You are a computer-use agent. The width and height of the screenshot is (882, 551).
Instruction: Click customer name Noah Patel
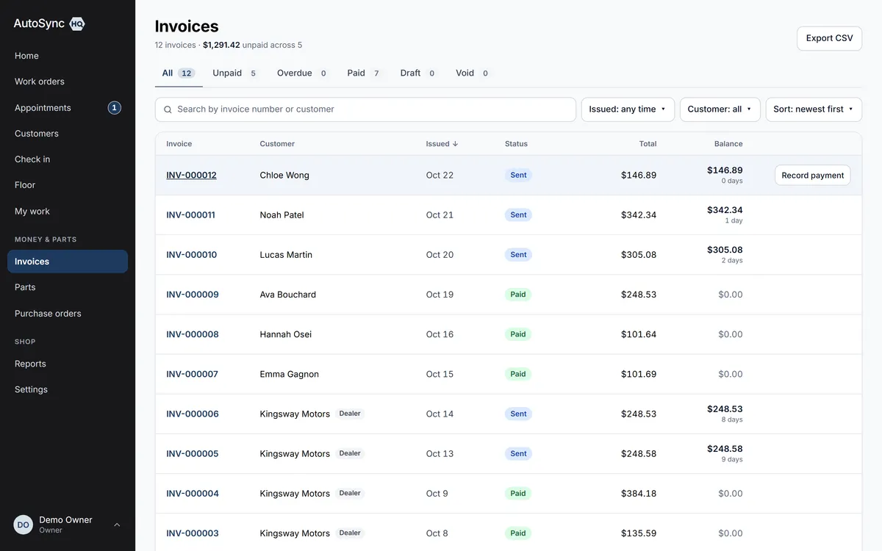pos(282,215)
